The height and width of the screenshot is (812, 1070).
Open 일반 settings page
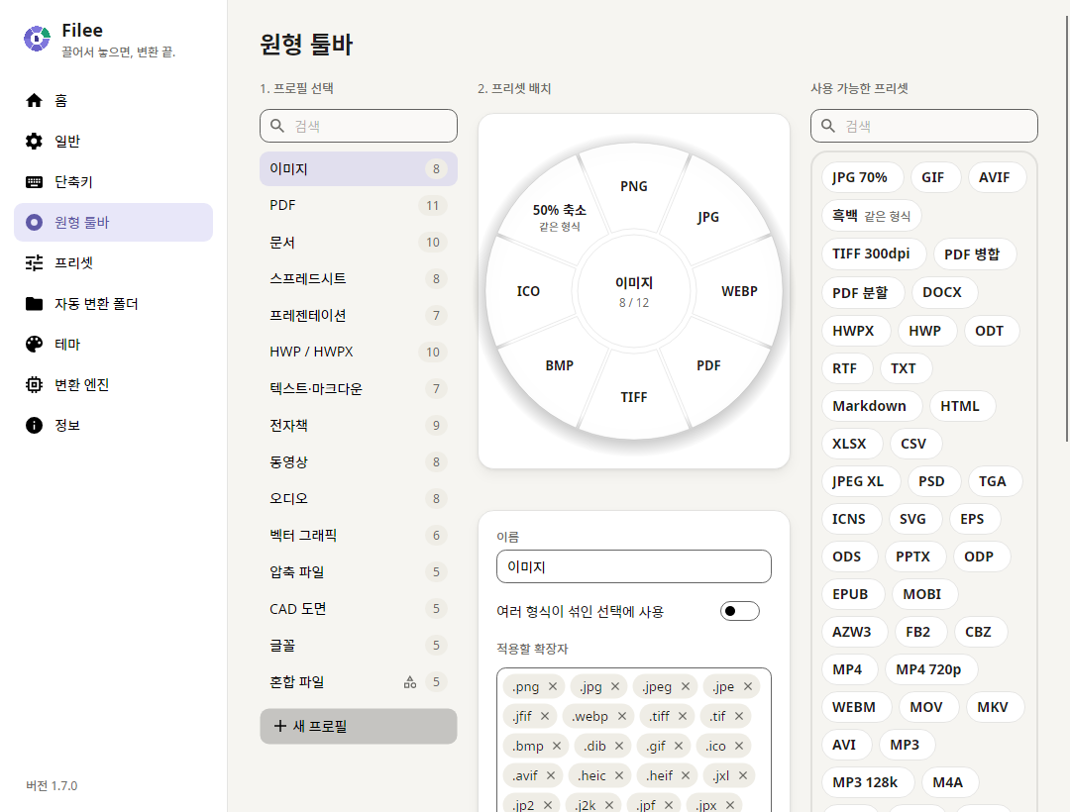[113, 142]
